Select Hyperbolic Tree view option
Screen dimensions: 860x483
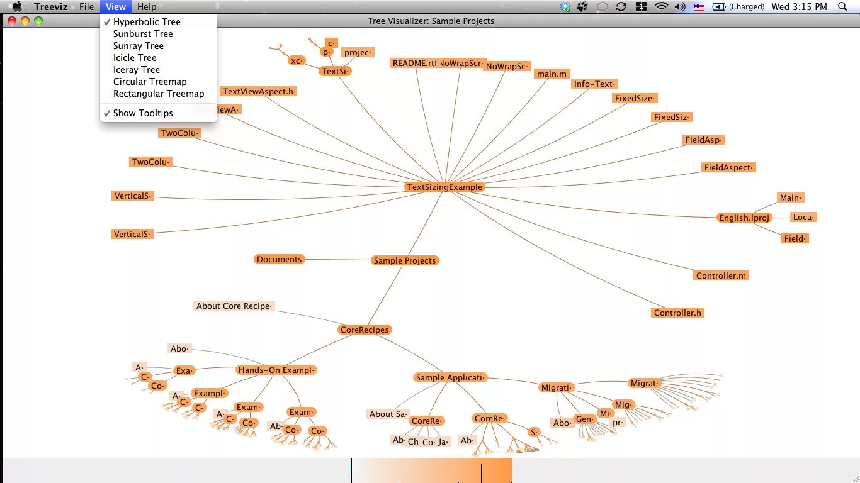tap(158, 22)
